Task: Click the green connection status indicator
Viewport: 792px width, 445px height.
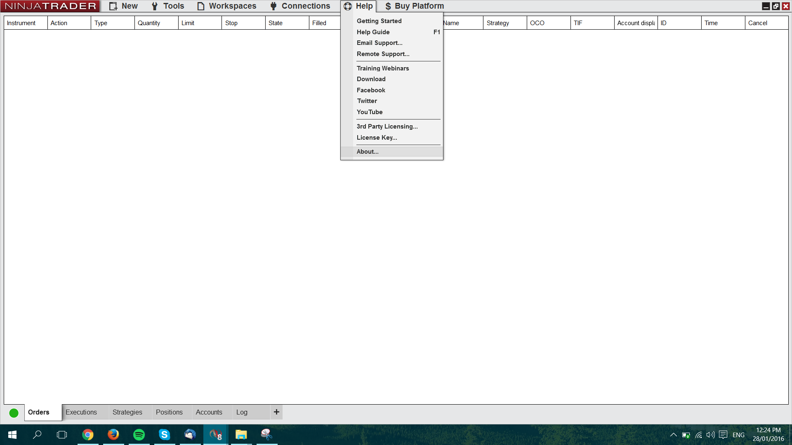Action: 14,413
